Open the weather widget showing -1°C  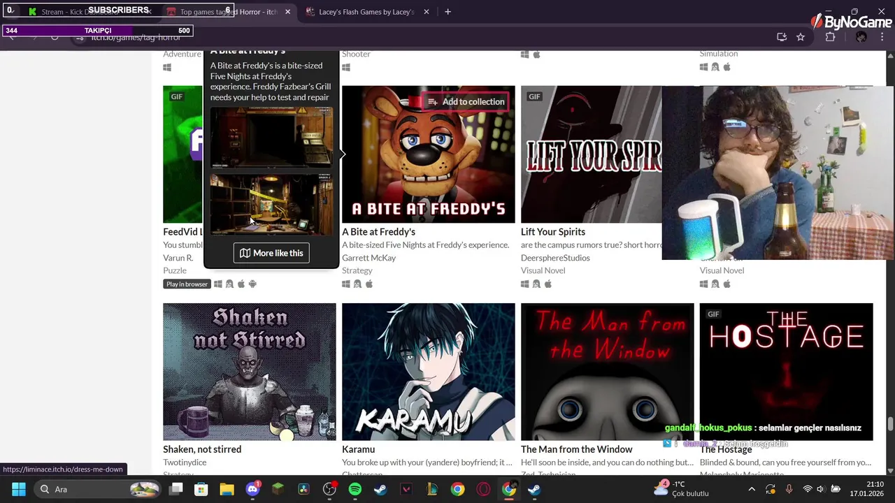point(682,489)
